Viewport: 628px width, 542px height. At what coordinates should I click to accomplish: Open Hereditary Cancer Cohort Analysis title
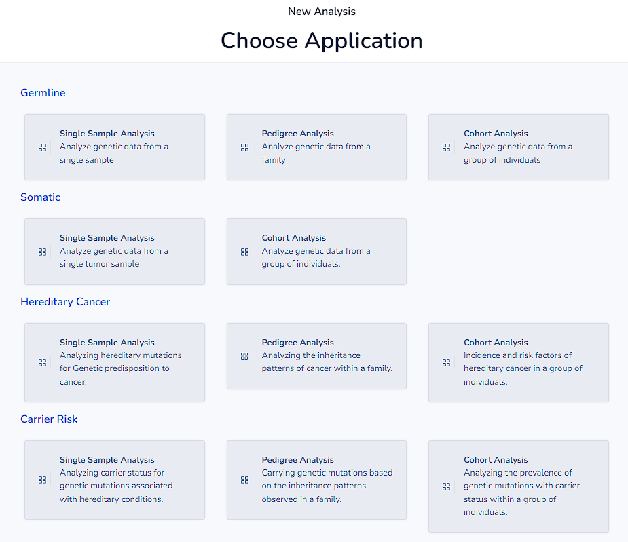496,343
